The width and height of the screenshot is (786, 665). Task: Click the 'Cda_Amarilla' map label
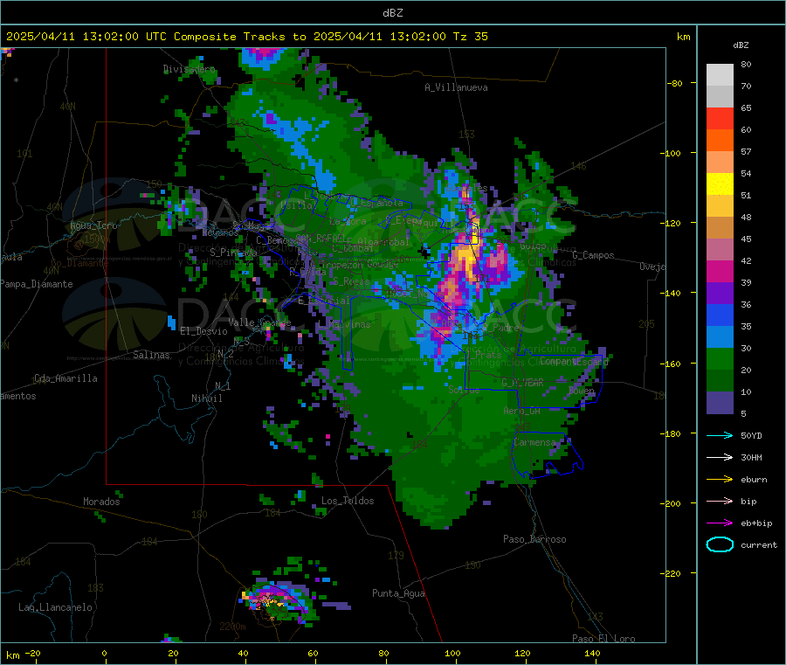(x=65, y=378)
